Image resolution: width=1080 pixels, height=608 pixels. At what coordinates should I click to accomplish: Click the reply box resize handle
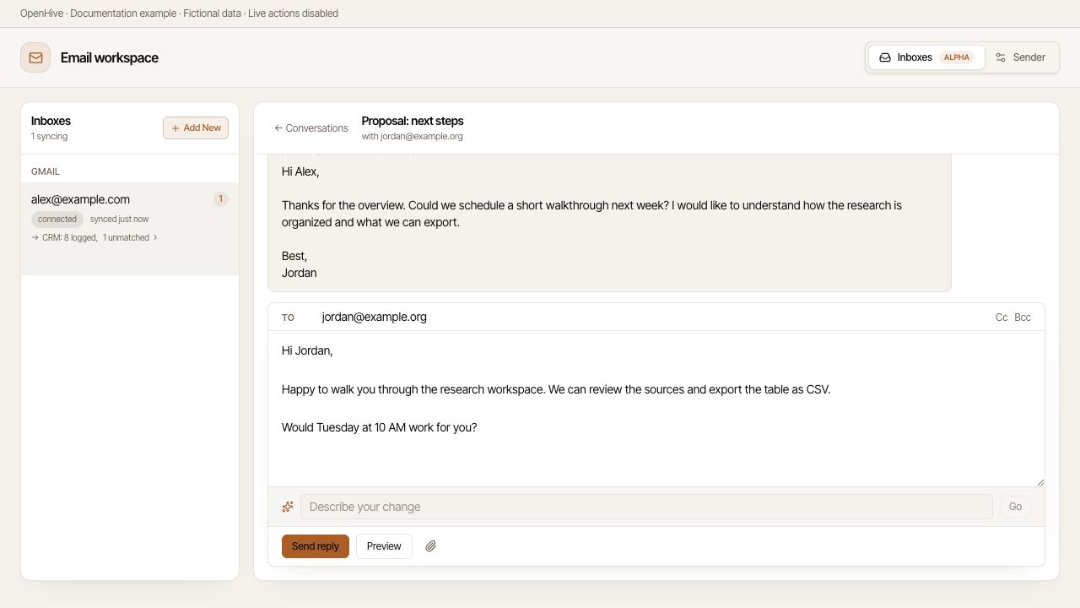[1039, 481]
